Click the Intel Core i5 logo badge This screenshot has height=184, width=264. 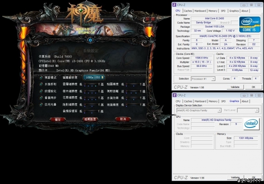pos(250,24)
